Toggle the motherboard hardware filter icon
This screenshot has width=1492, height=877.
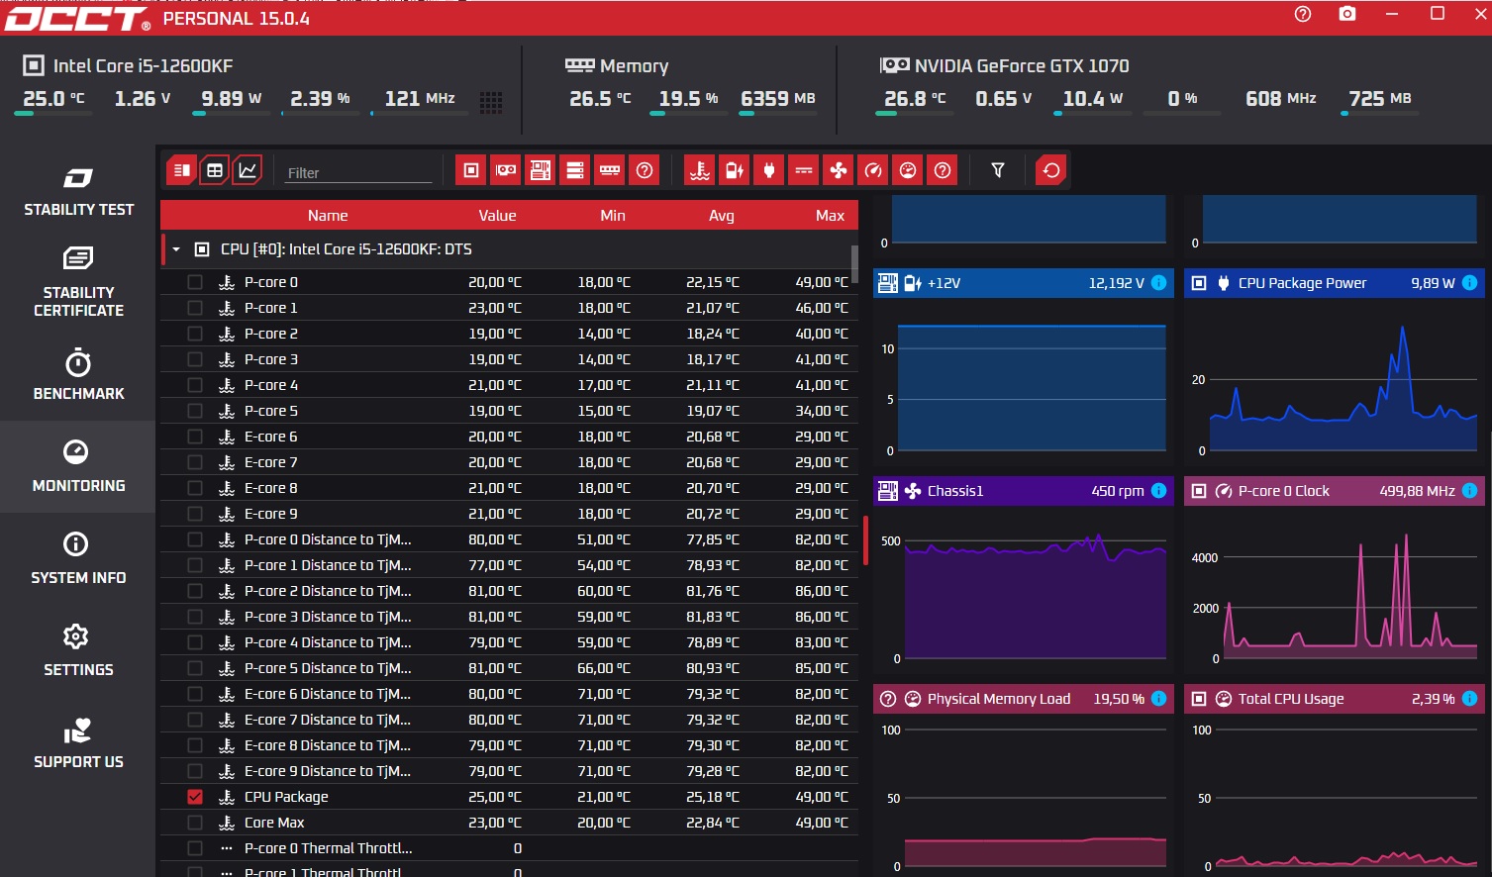click(541, 170)
